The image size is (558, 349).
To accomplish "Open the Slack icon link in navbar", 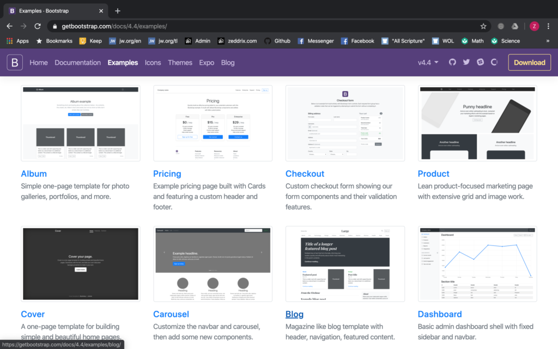I will pyautogui.click(x=481, y=62).
